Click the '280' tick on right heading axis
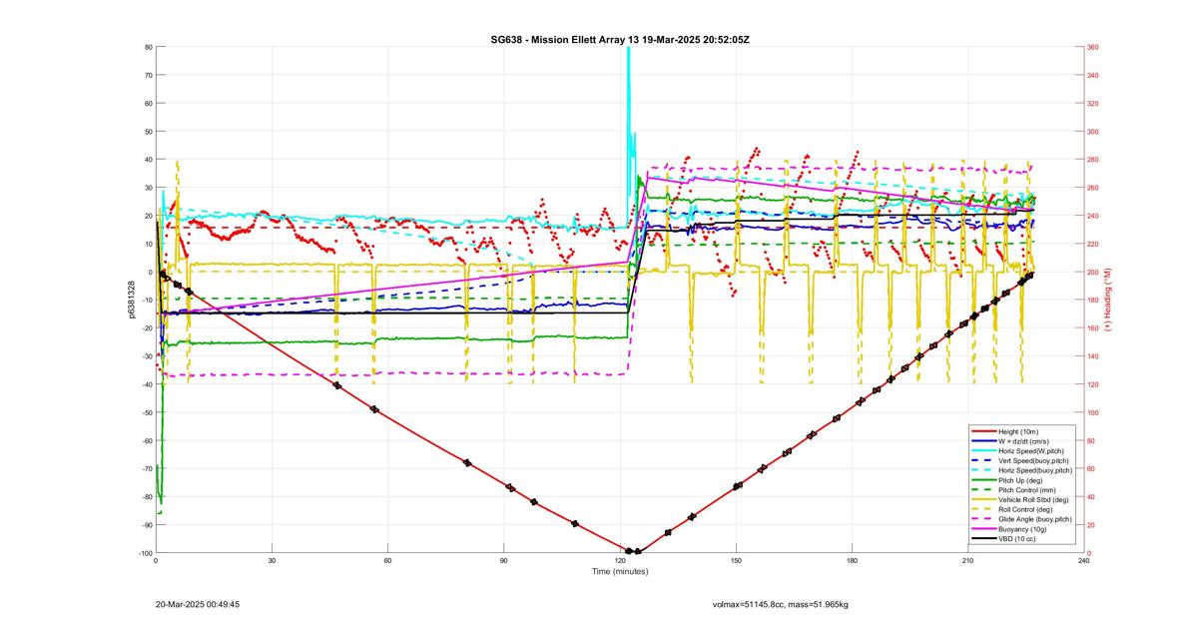The image size is (1198, 621). point(1093,160)
